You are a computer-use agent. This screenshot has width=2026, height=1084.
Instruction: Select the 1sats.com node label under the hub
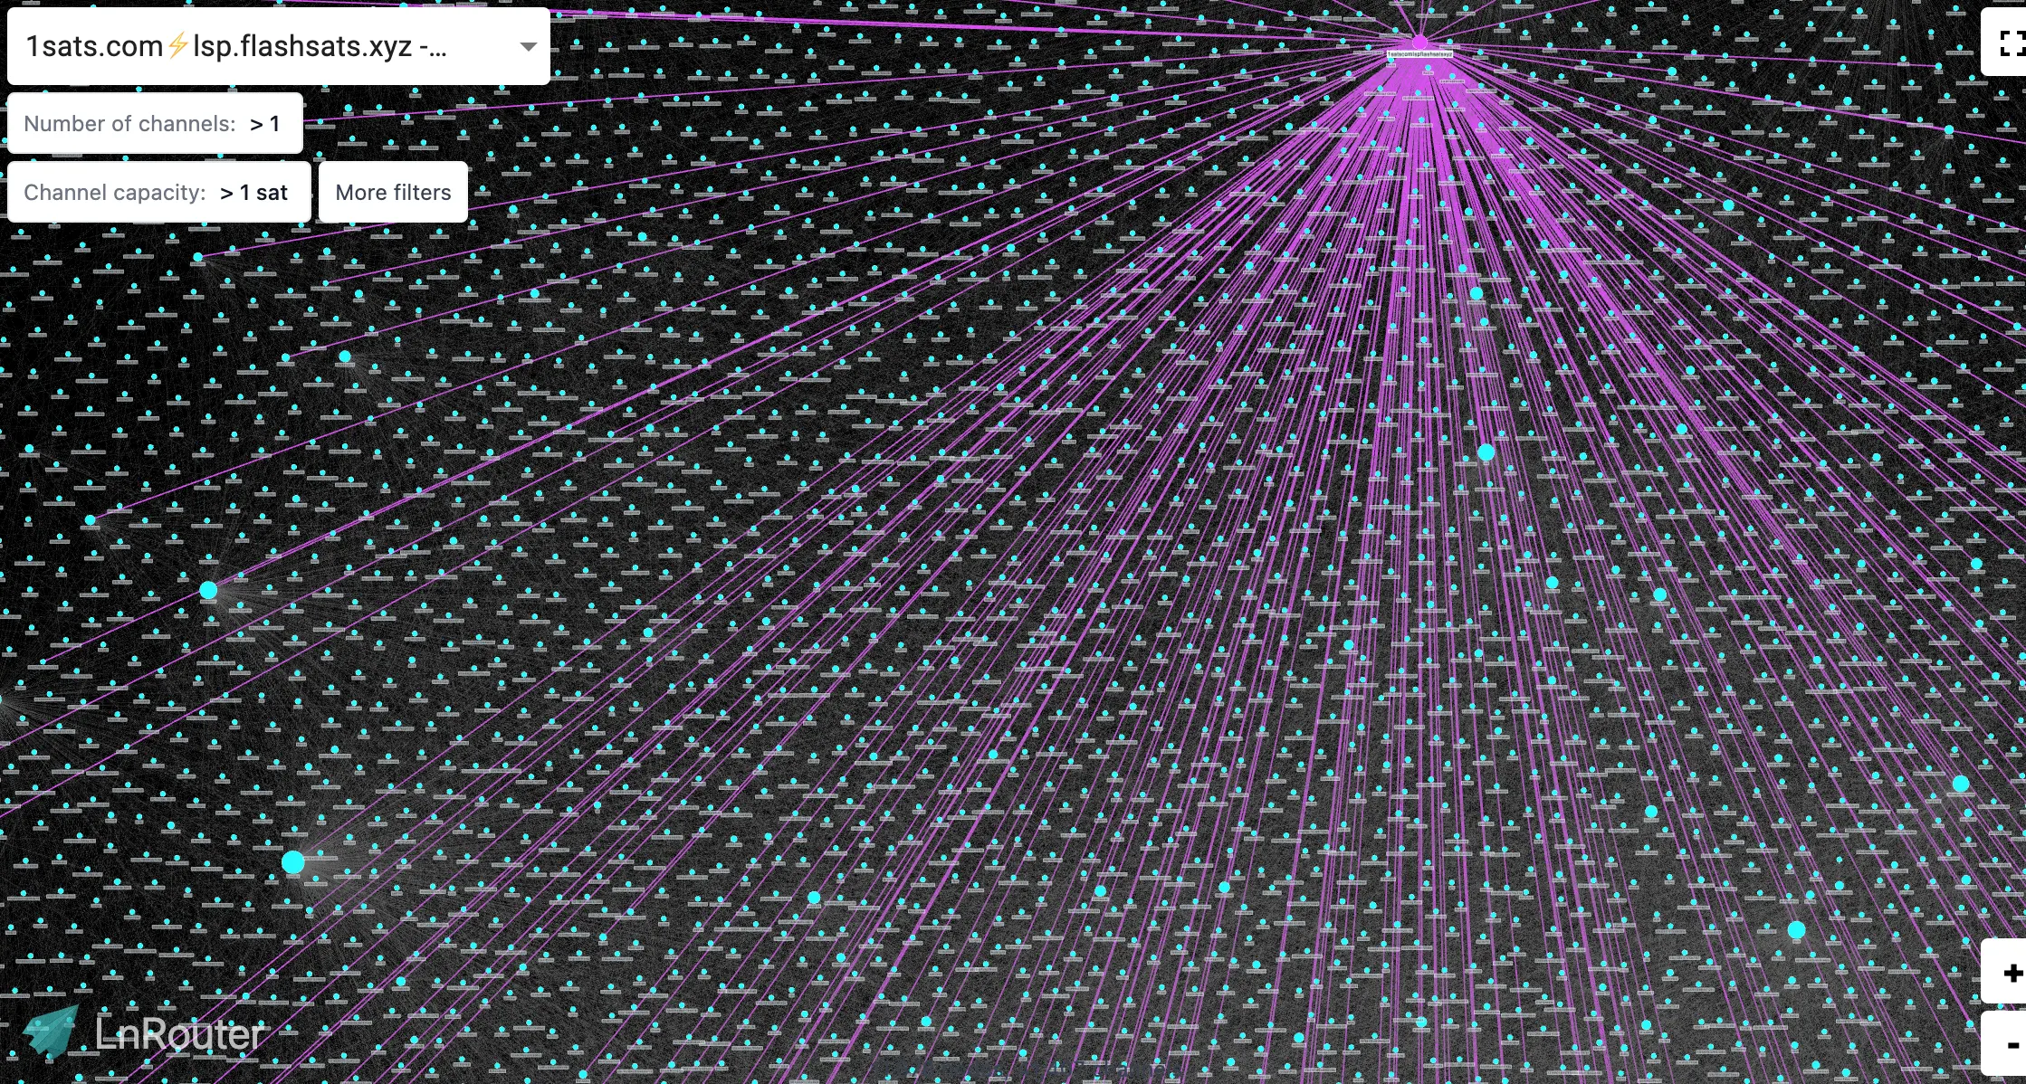pos(1419,54)
